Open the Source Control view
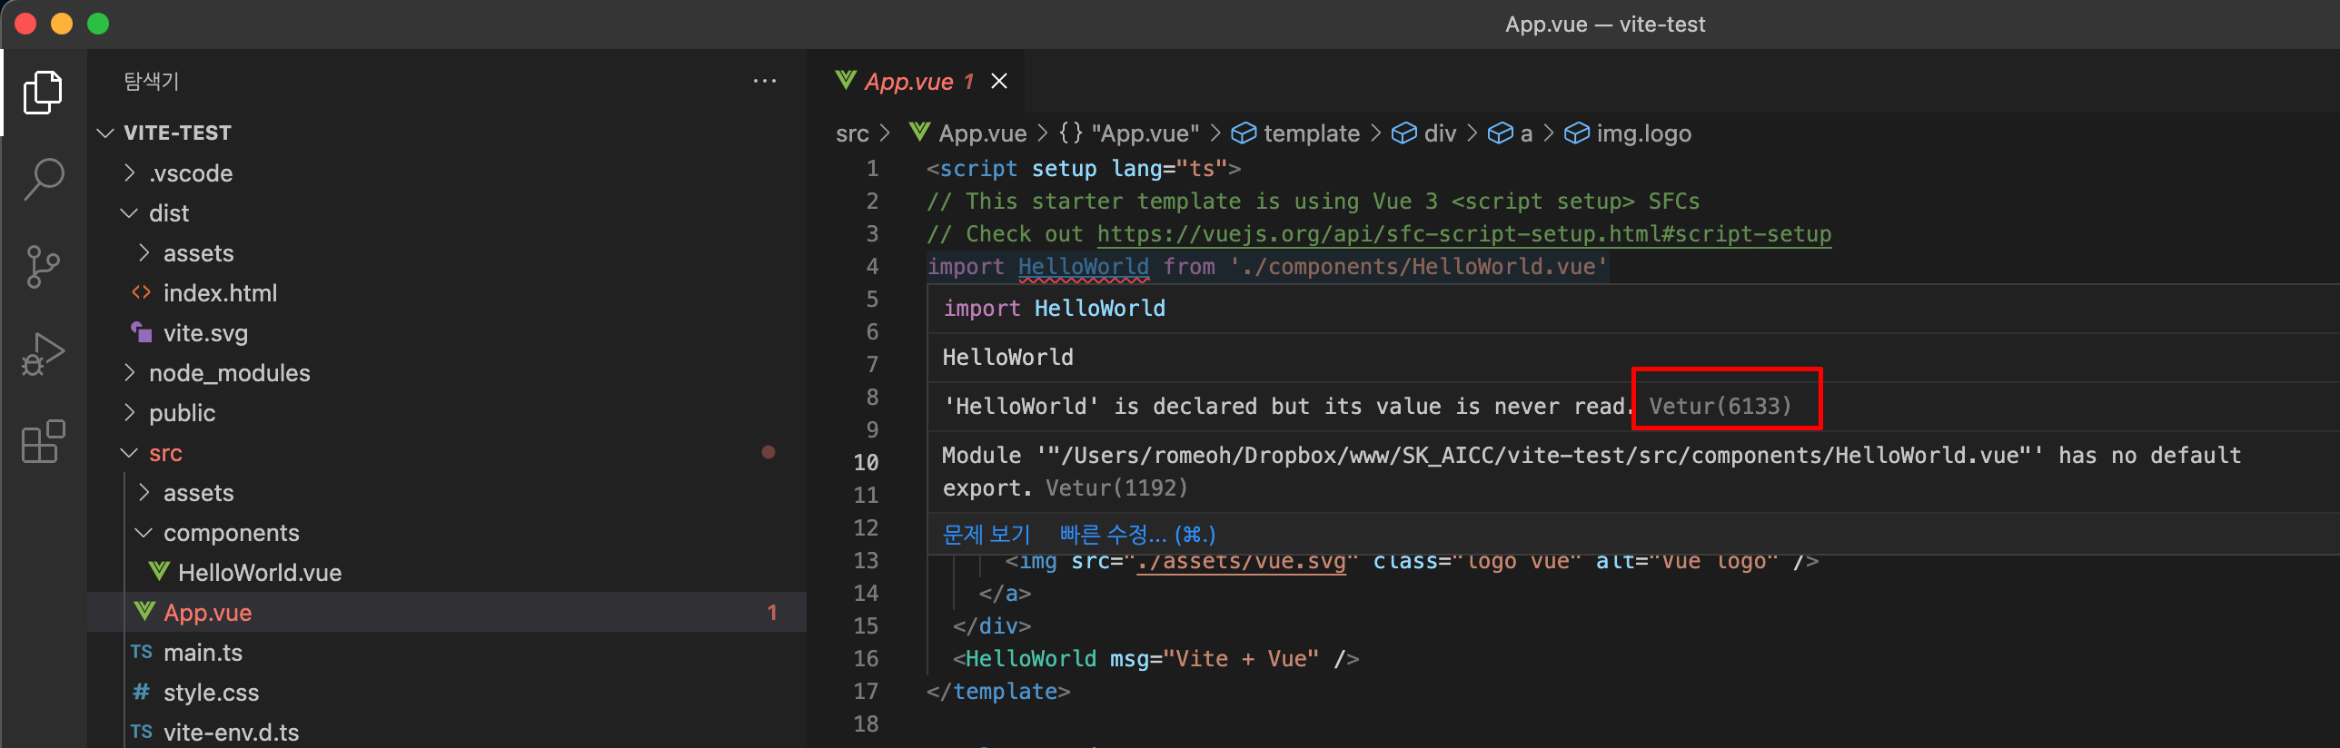This screenshot has width=2340, height=748. coord(43,267)
